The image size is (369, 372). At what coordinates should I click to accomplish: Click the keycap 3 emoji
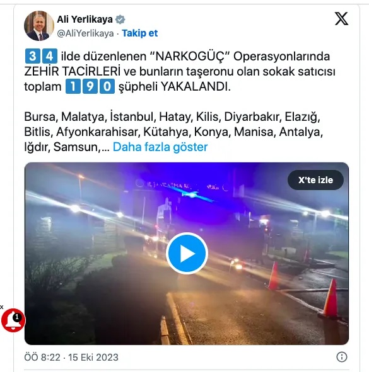pyautogui.click(x=33, y=56)
